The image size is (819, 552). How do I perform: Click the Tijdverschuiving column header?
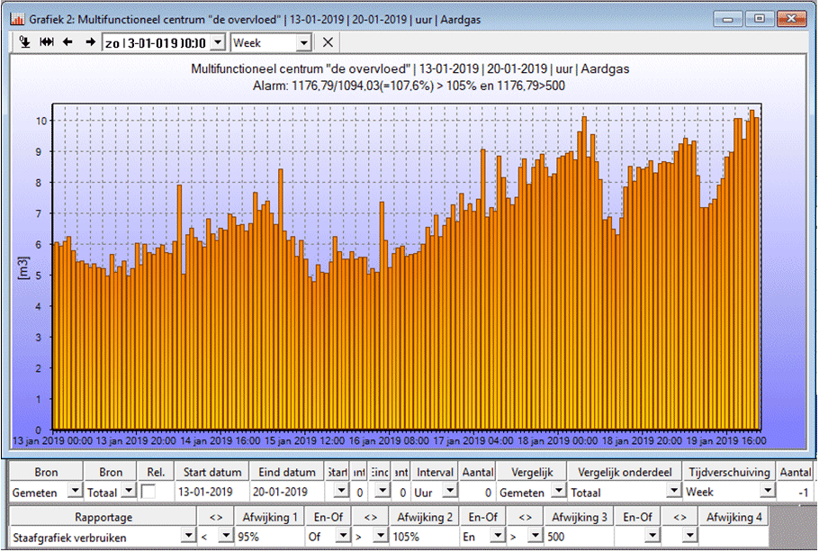[x=729, y=472]
